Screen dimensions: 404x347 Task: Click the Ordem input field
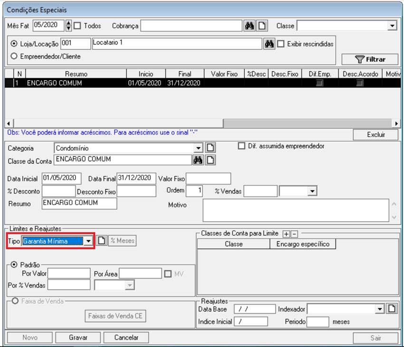(194, 191)
